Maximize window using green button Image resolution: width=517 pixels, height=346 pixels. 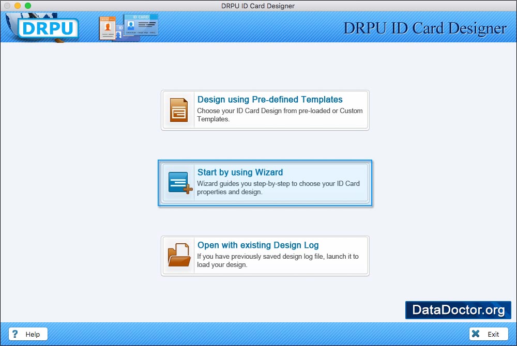coord(28,6)
